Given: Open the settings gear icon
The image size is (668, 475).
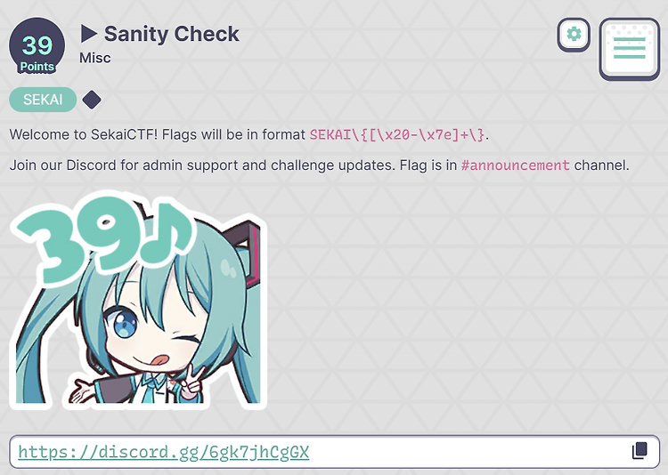Looking at the screenshot, I should tap(574, 35).
